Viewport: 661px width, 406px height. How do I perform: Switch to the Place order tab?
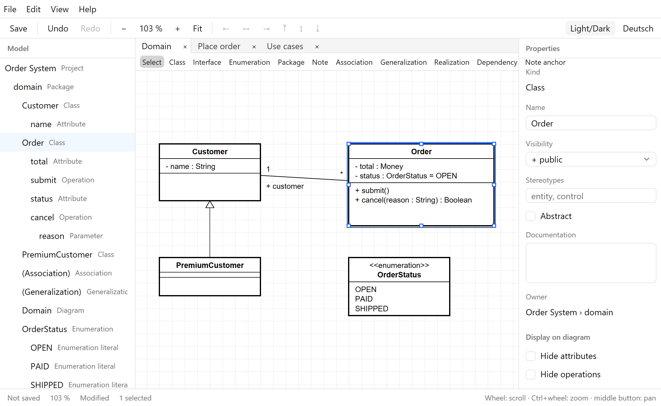pos(219,46)
